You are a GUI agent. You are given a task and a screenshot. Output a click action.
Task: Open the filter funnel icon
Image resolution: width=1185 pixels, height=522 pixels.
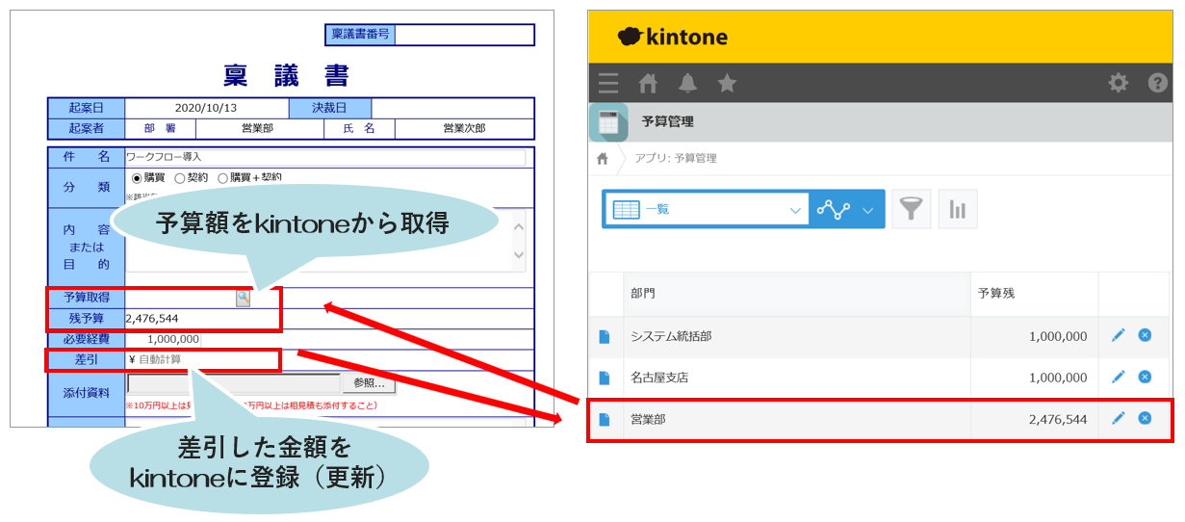pos(911,209)
